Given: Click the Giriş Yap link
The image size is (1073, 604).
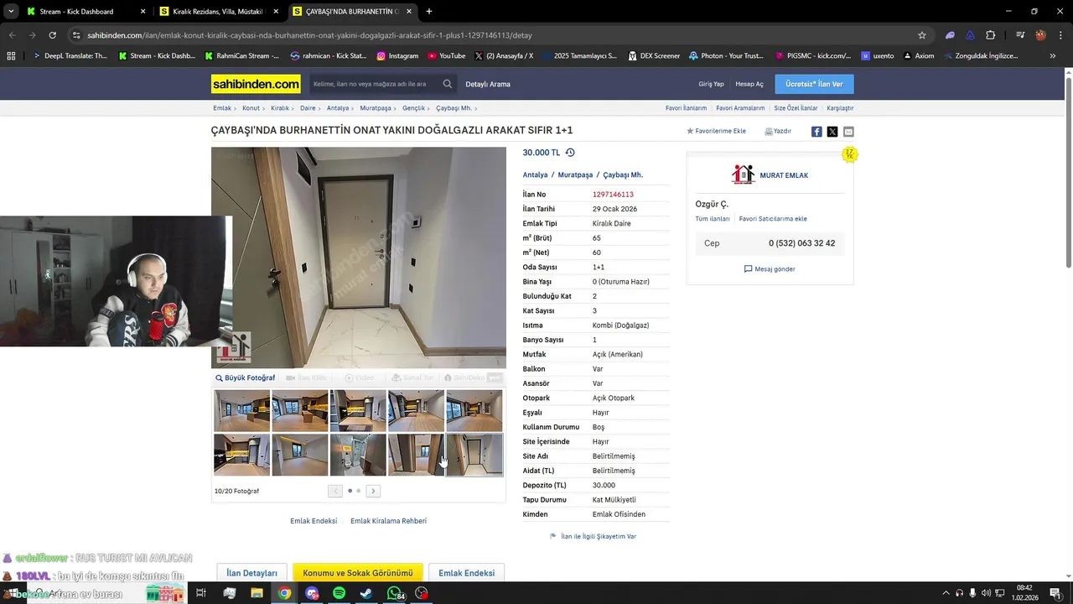Looking at the screenshot, I should click(711, 84).
